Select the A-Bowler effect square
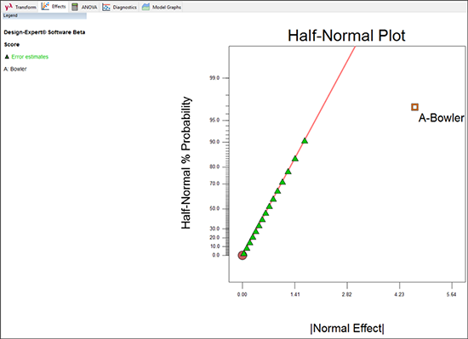Viewport: 468px width, 339px height. point(414,107)
